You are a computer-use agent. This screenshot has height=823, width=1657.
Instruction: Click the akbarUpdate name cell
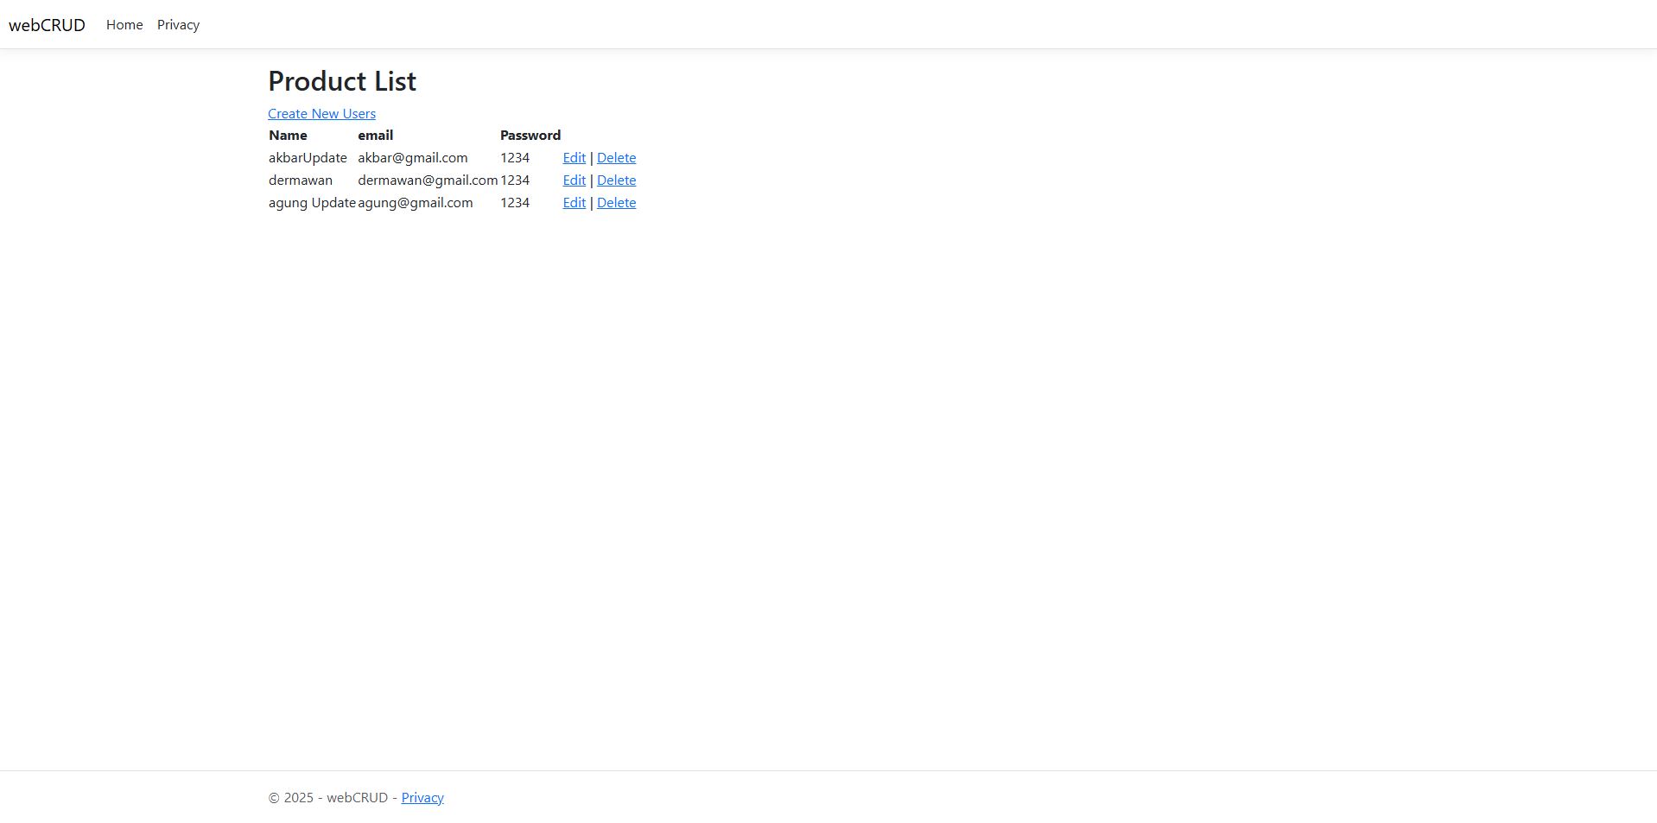308,158
